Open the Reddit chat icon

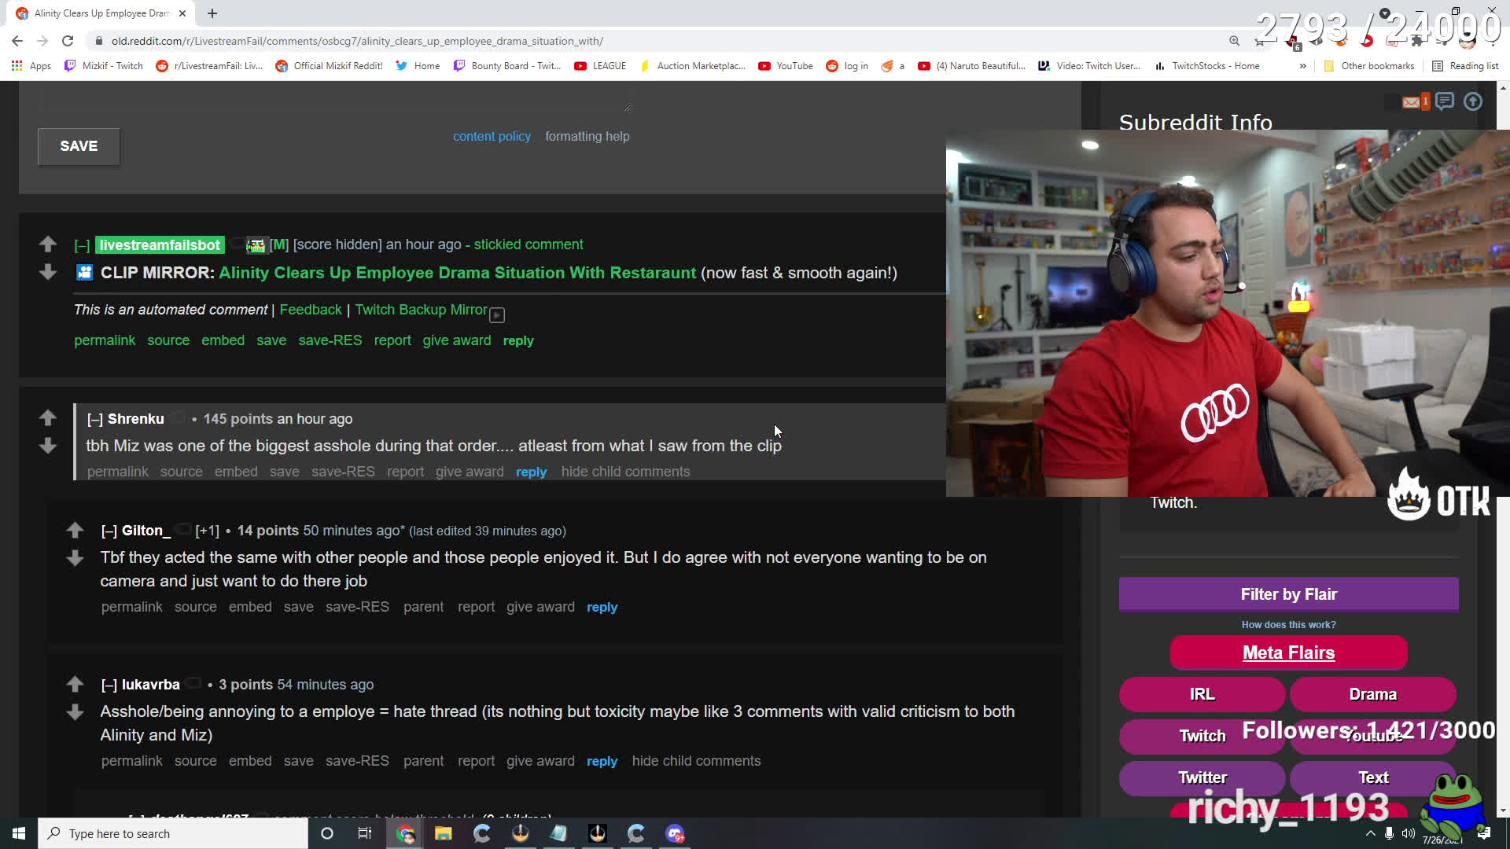click(x=1444, y=102)
